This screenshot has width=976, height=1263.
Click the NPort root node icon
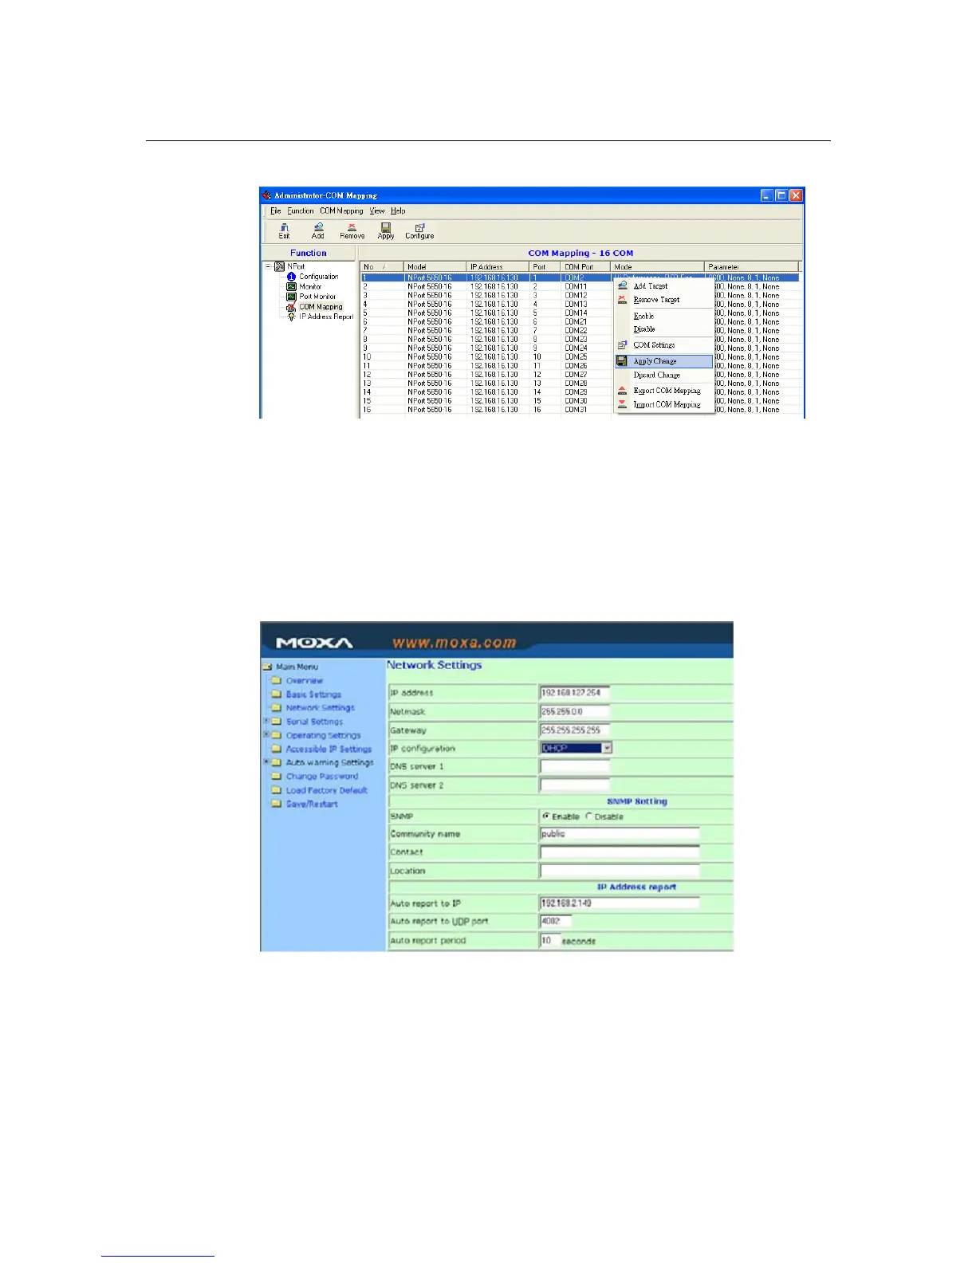tap(279, 266)
